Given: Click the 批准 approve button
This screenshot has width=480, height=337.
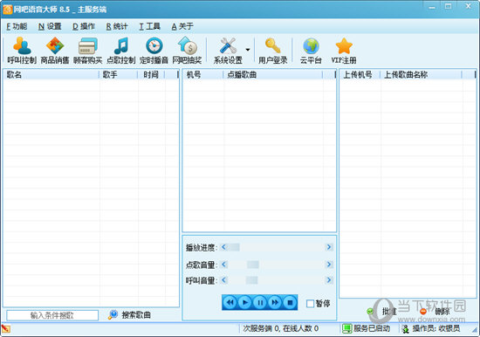Looking at the screenshot, I should tap(381, 312).
